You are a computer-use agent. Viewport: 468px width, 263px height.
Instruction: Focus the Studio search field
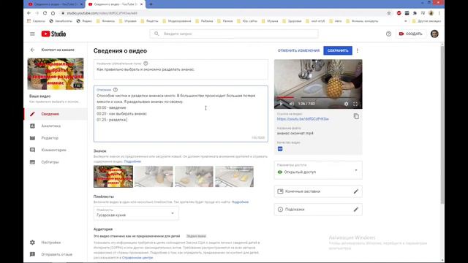[x=234, y=34]
